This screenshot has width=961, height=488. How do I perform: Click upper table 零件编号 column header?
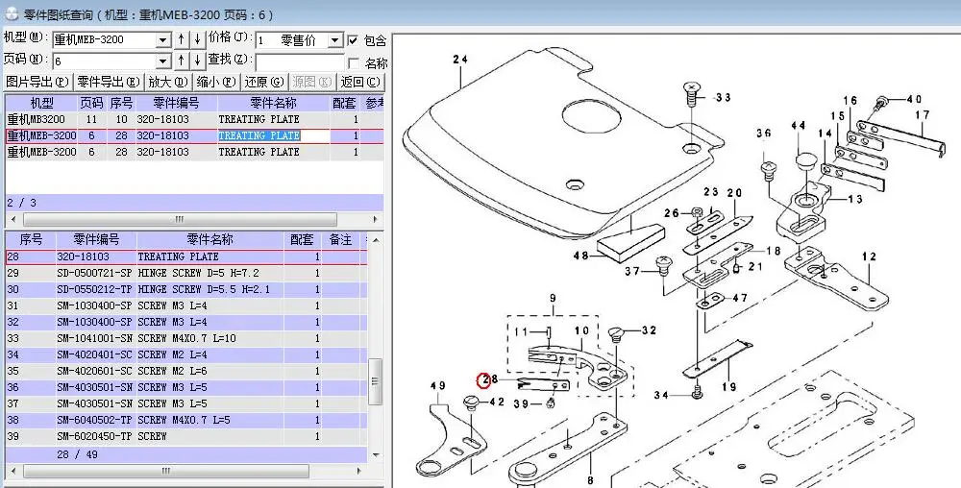pos(176,103)
